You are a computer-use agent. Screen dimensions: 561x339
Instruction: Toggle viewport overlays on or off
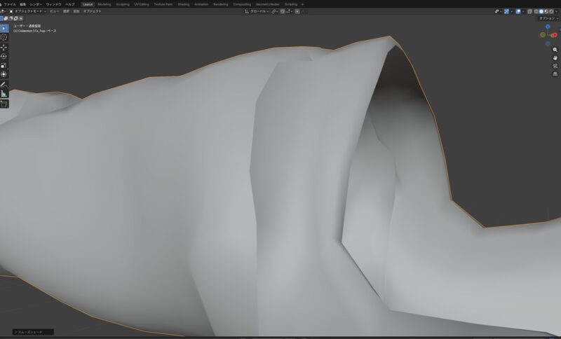point(519,11)
